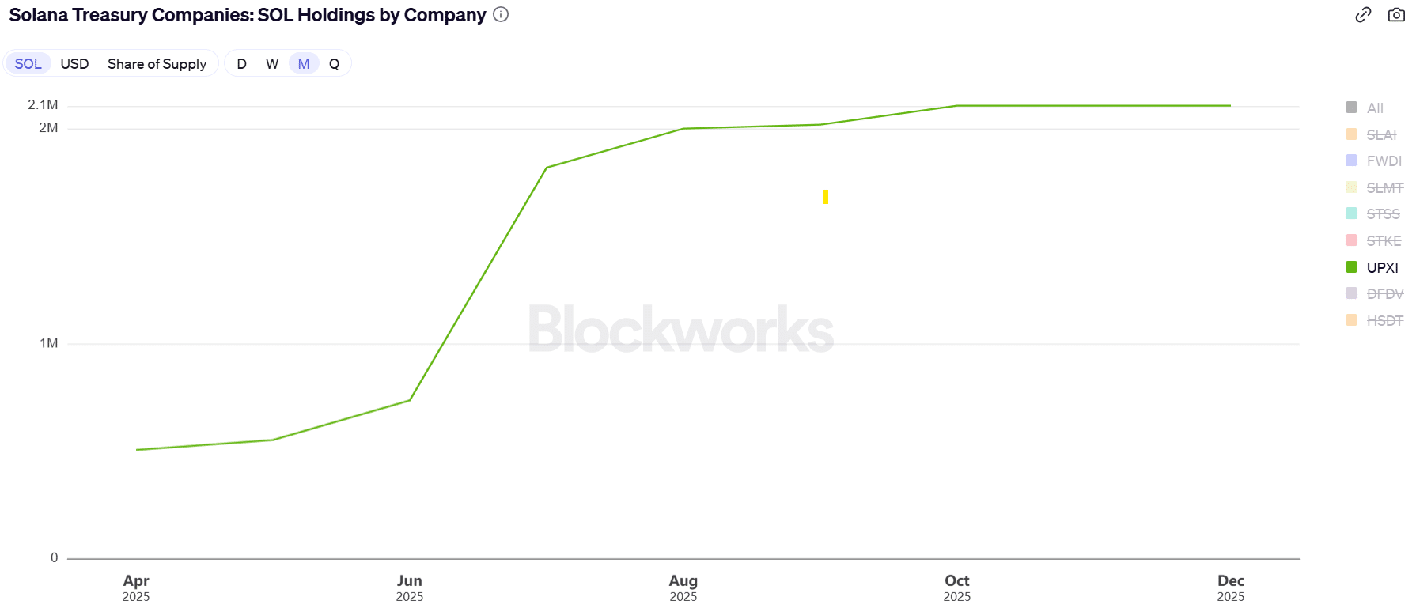The width and height of the screenshot is (1416, 612).
Task: Hide the UPXI series
Action: tap(1382, 267)
